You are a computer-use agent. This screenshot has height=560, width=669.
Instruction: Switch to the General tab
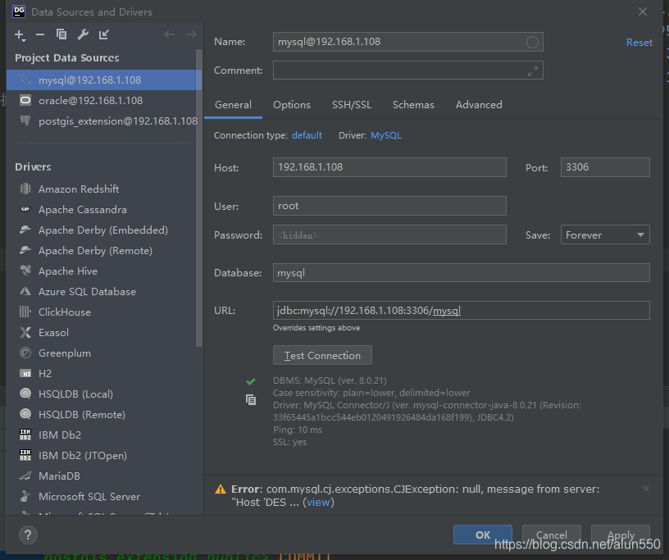233,105
